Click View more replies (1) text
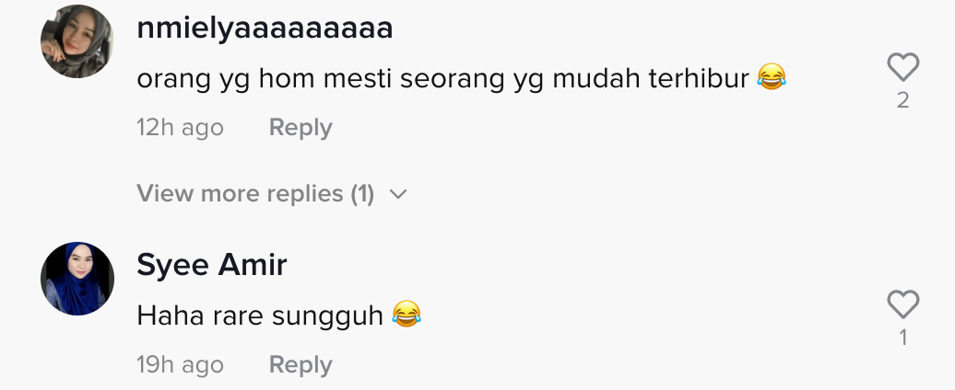This screenshot has width=955, height=390. pyautogui.click(x=255, y=194)
